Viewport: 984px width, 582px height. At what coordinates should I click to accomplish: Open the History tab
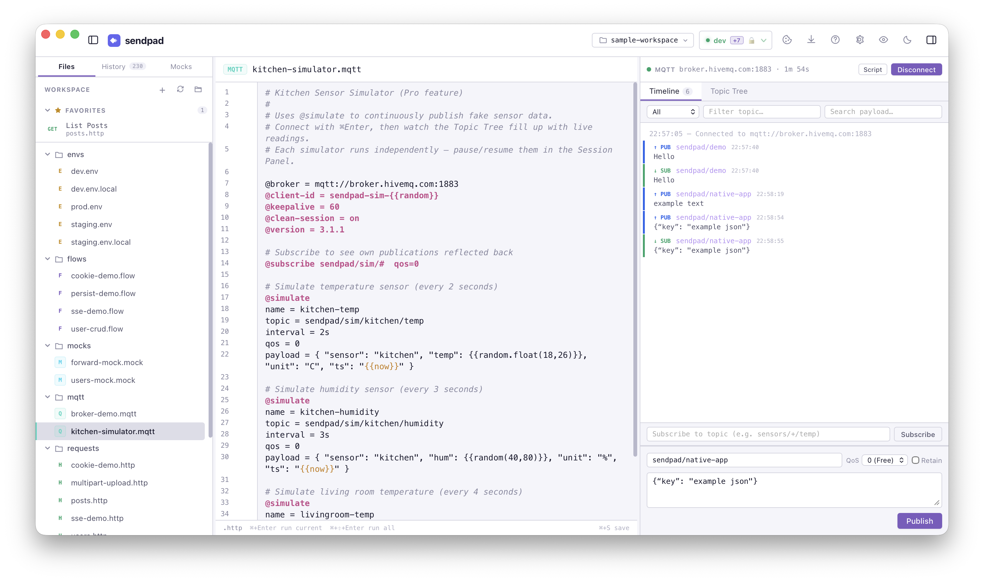click(x=123, y=67)
